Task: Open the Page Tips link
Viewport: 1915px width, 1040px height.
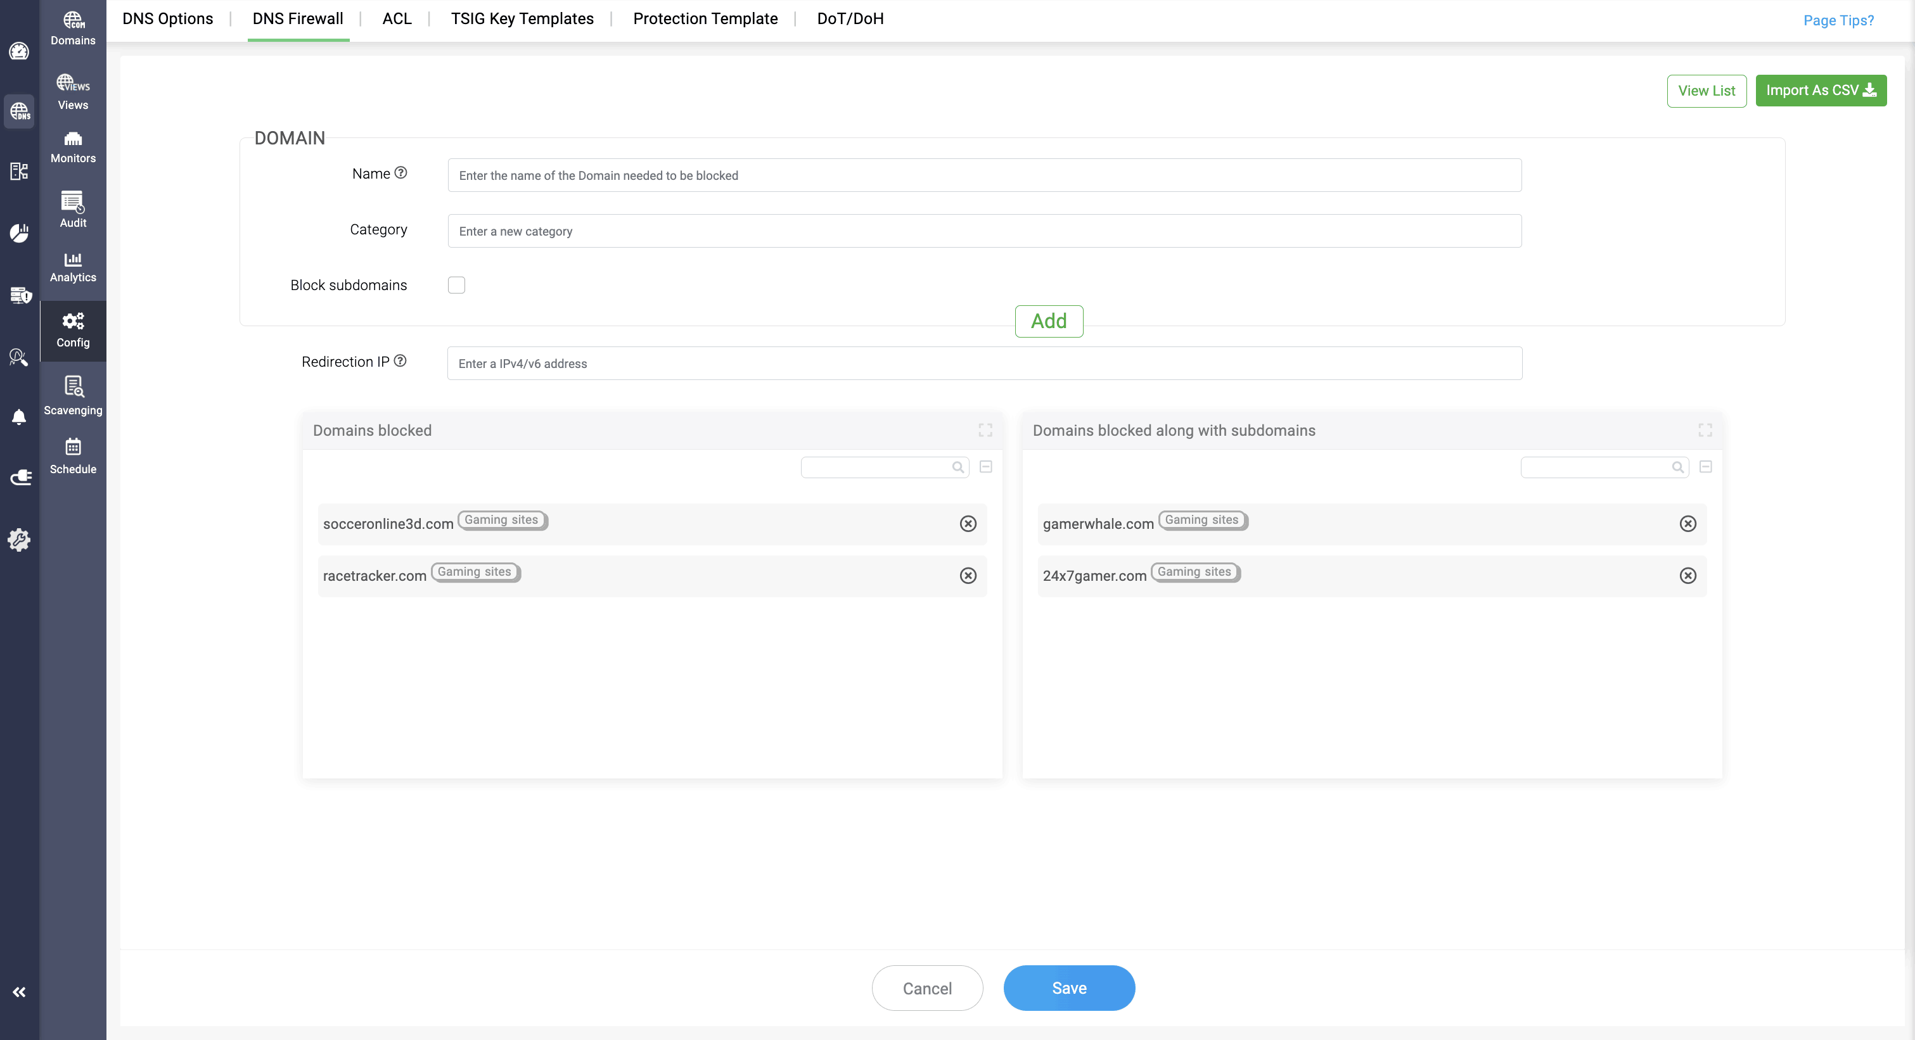Action: [x=1838, y=20]
